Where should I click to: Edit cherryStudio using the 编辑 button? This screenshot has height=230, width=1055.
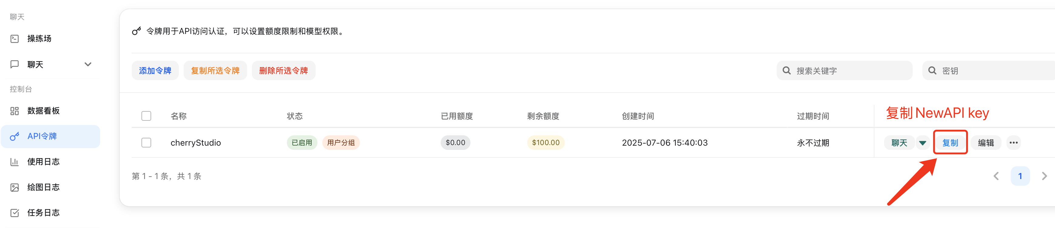click(x=986, y=142)
